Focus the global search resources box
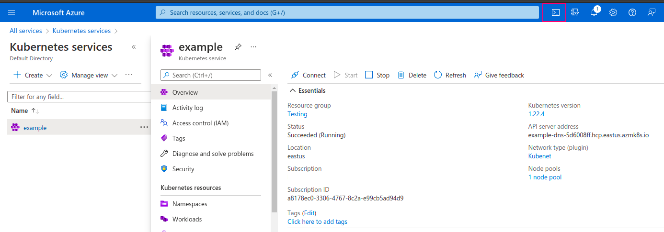 coord(347,12)
